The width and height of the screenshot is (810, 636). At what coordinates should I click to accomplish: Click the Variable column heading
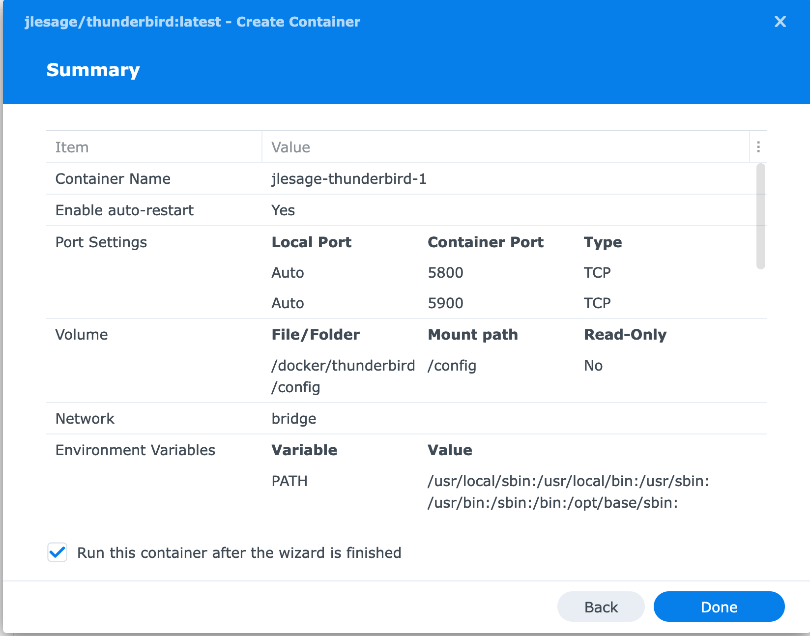point(304,450)
